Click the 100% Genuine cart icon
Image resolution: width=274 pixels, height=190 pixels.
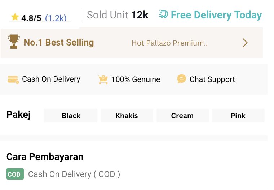[x=103, y=79]
